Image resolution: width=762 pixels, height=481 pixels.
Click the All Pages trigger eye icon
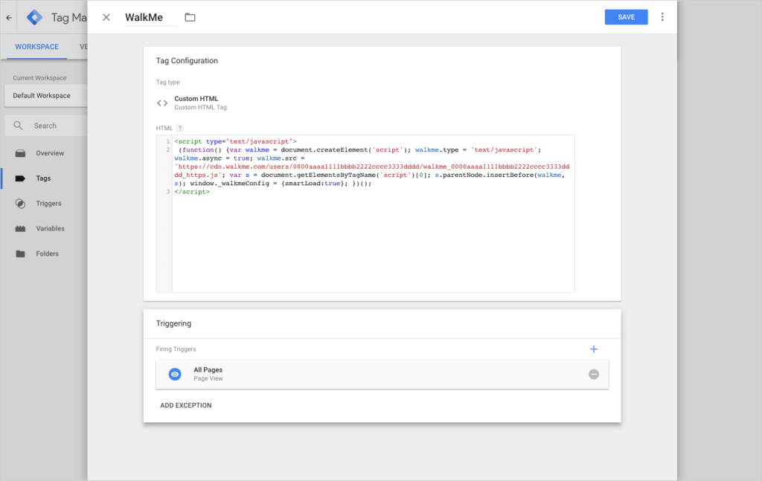[x=174, y=374]
